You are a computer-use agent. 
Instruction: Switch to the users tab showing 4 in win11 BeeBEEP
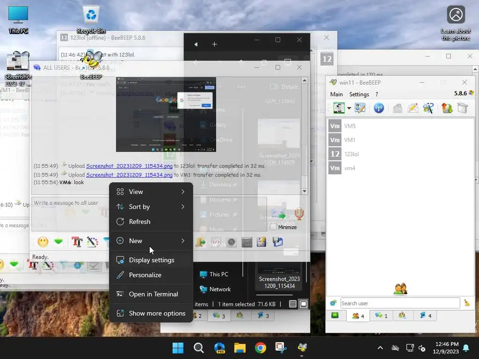pyautogui.click(x=358, y=316)
